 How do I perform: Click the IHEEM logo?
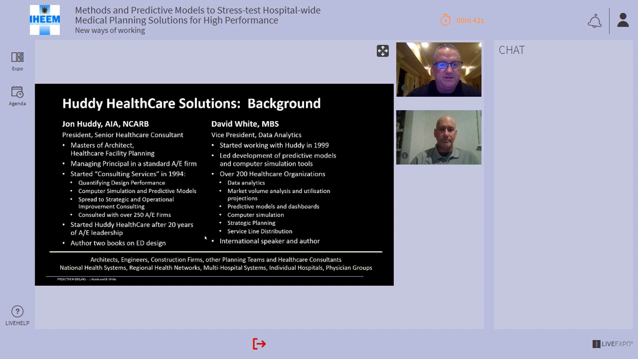[x=45, y=20]
